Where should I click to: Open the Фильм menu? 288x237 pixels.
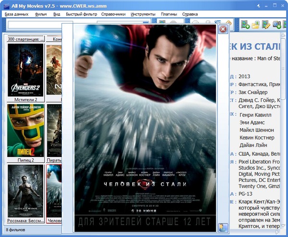(x=41, y=14)
